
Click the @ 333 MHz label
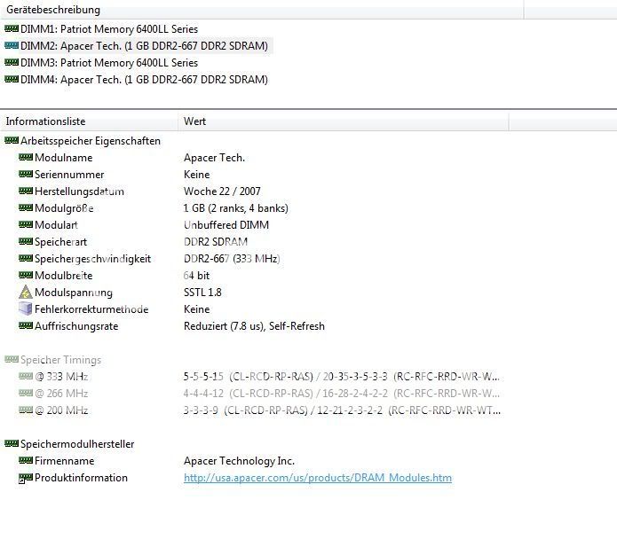click(61, 377)
